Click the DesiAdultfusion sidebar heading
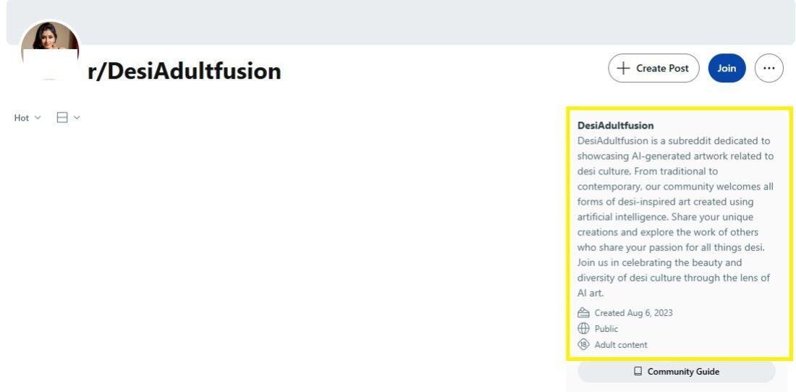Viewport: 796px width, 392px height. [x=615, y=125]
